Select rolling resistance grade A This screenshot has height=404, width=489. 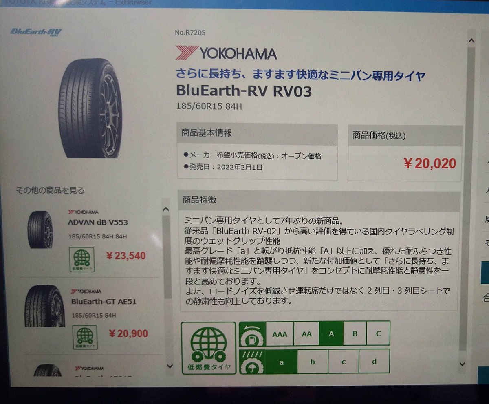331,333
